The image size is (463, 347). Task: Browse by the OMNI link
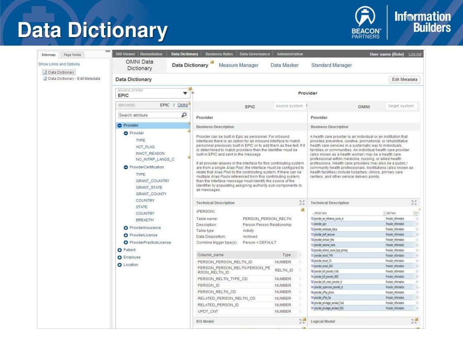coord(183,105)
